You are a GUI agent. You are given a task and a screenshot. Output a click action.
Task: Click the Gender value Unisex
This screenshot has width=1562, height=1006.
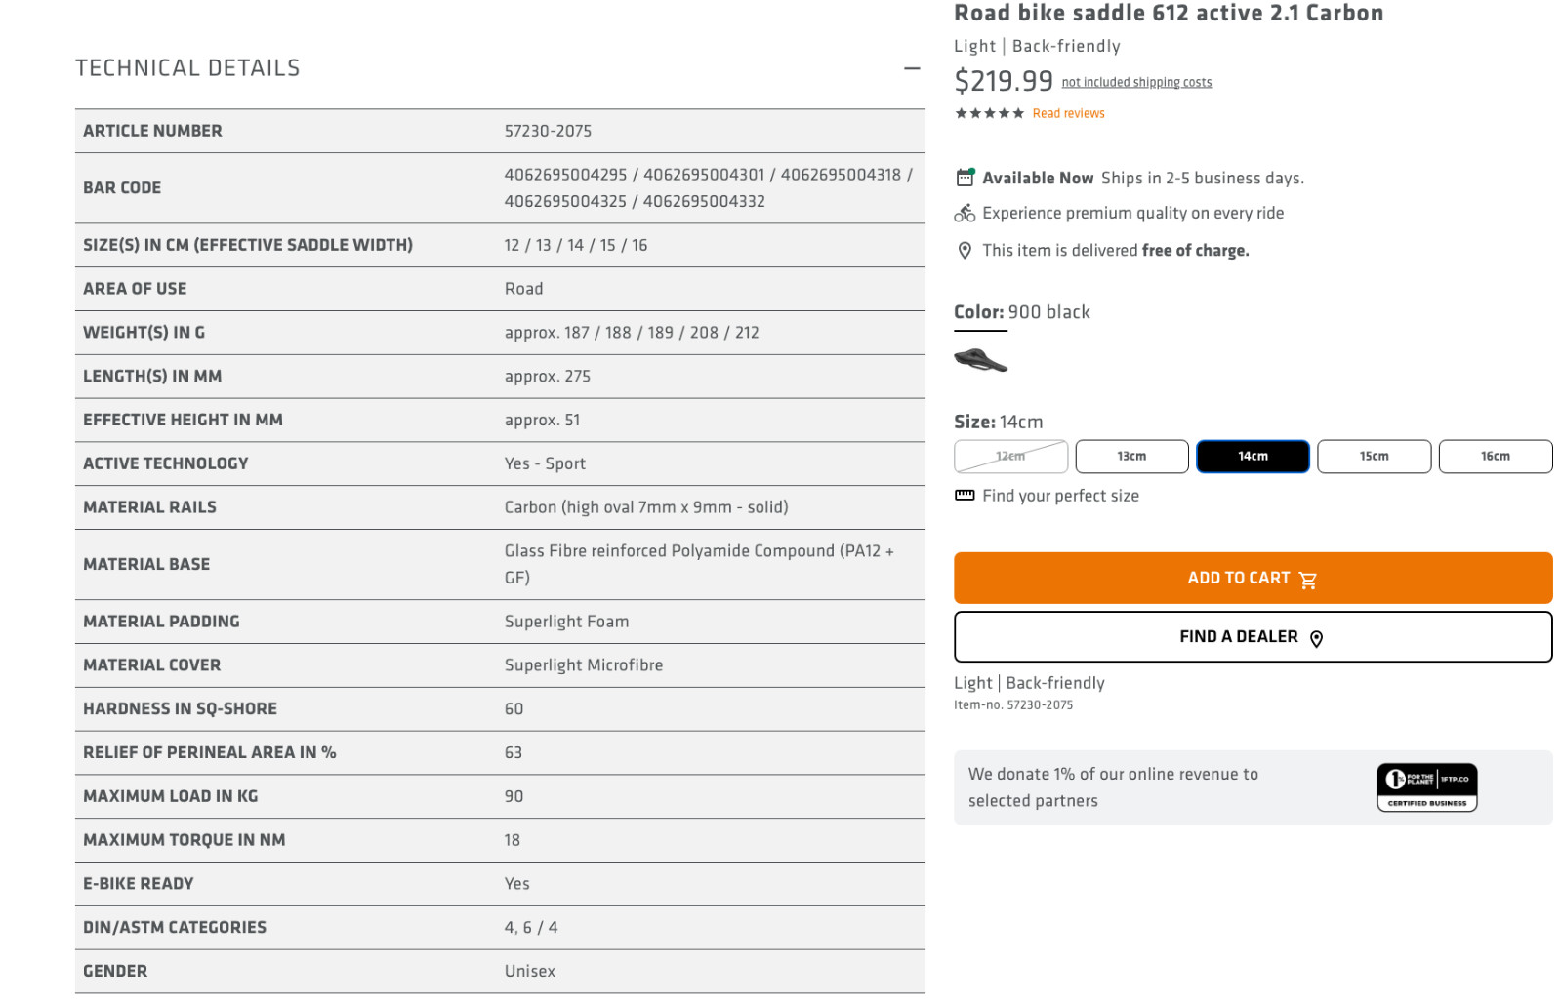click(x=530, y=972)
